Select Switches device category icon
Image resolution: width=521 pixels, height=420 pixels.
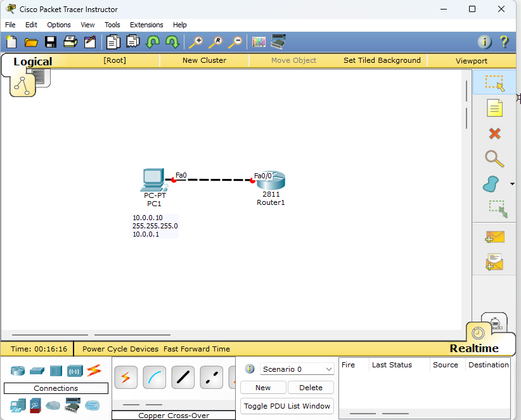(x=37, y=371)
